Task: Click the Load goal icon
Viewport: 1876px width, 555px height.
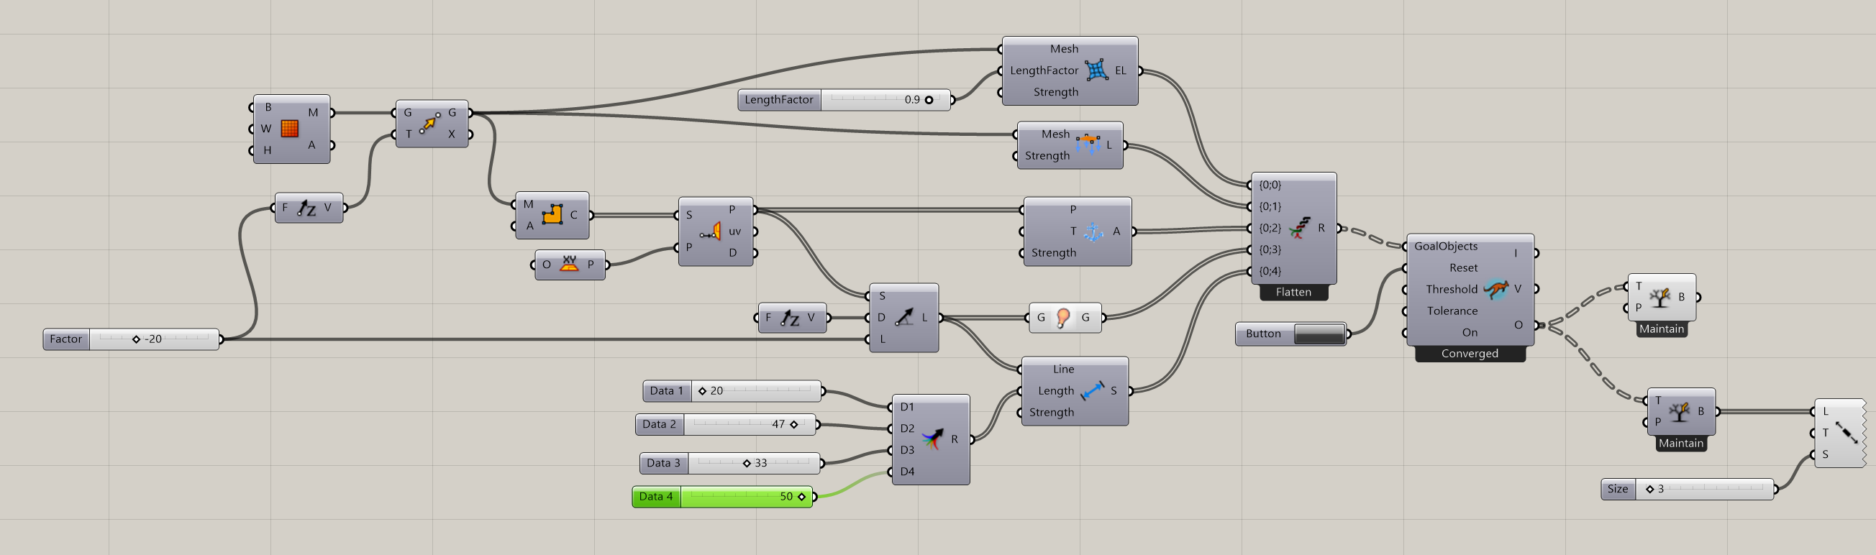Action: point(1088,144)
